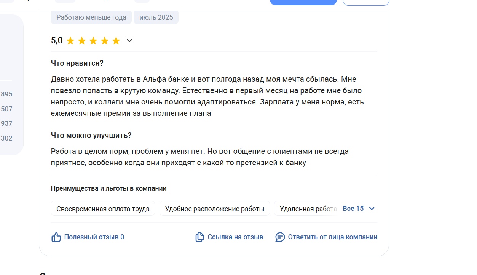Select 'Удобное расположение работы' benefit chip

coord(215,209)
